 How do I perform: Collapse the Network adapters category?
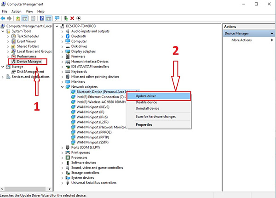pos(63,86)
